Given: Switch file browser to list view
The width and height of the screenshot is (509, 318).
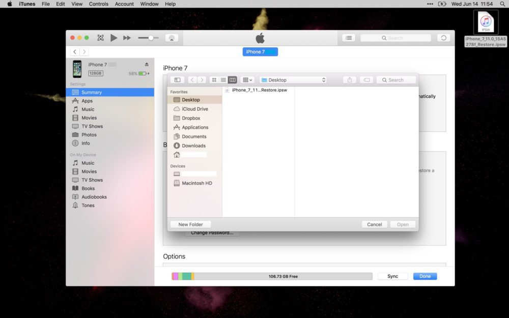Looking at the screenshot, I should tap(223, 79).
